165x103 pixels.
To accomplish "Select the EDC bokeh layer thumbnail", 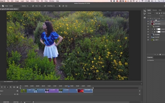I will (x=153, y=24).
